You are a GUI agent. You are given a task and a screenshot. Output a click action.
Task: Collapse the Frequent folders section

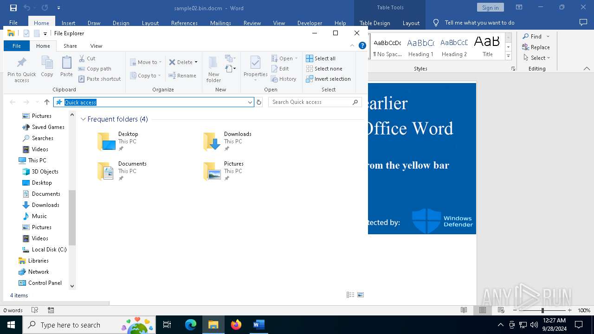(x=83, y=119)
